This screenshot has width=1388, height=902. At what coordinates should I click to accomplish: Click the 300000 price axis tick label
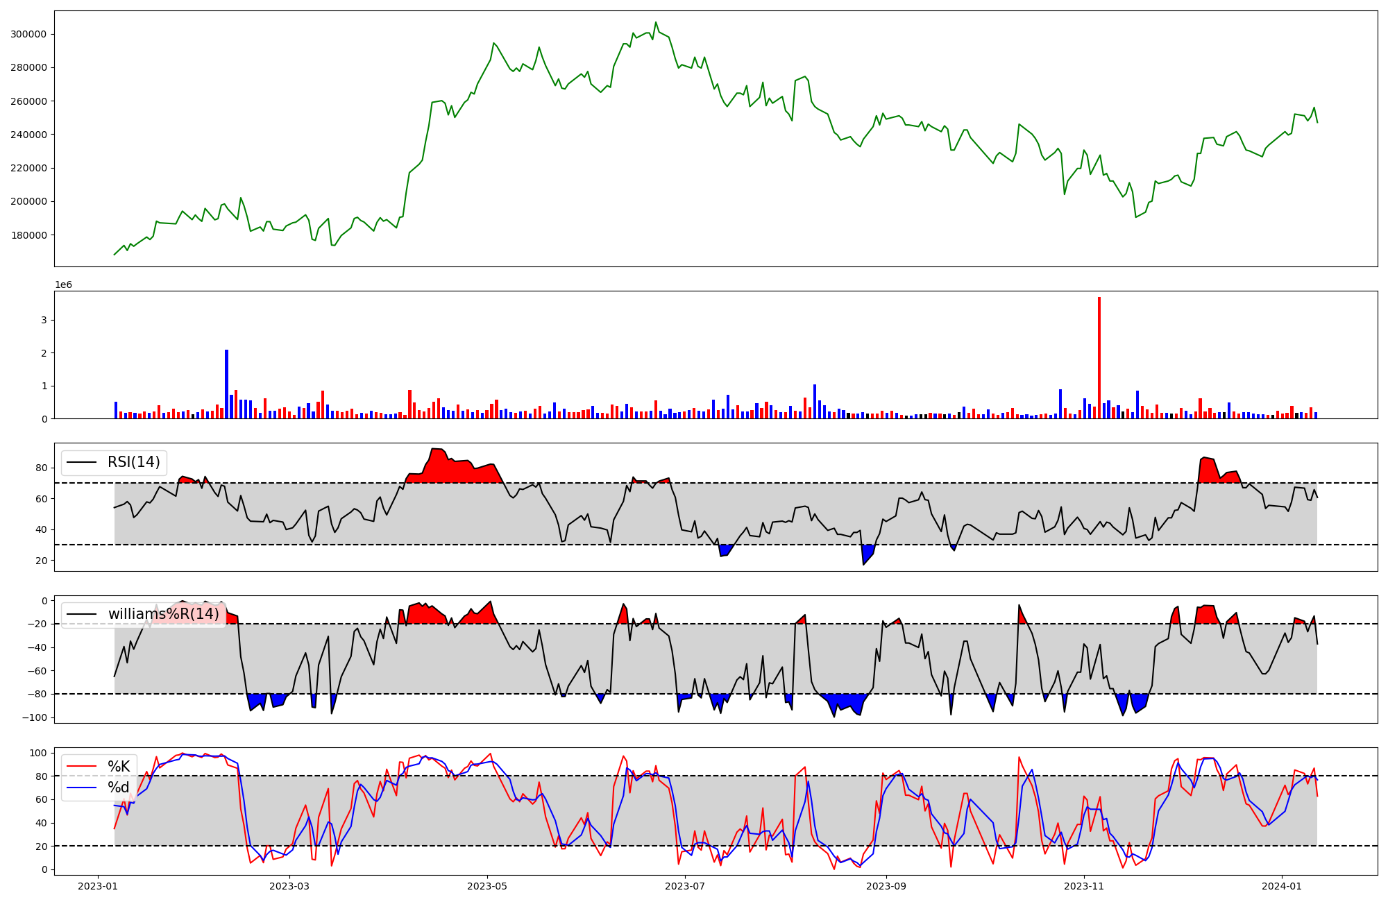pyautogui.click(x=29, y=34)
